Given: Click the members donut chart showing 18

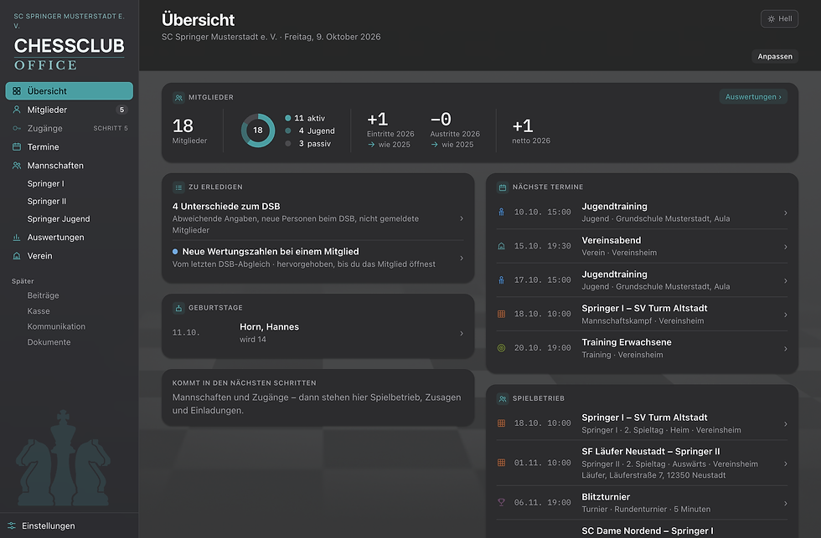Looking at the screenshot, I should [x=258, y=131].
